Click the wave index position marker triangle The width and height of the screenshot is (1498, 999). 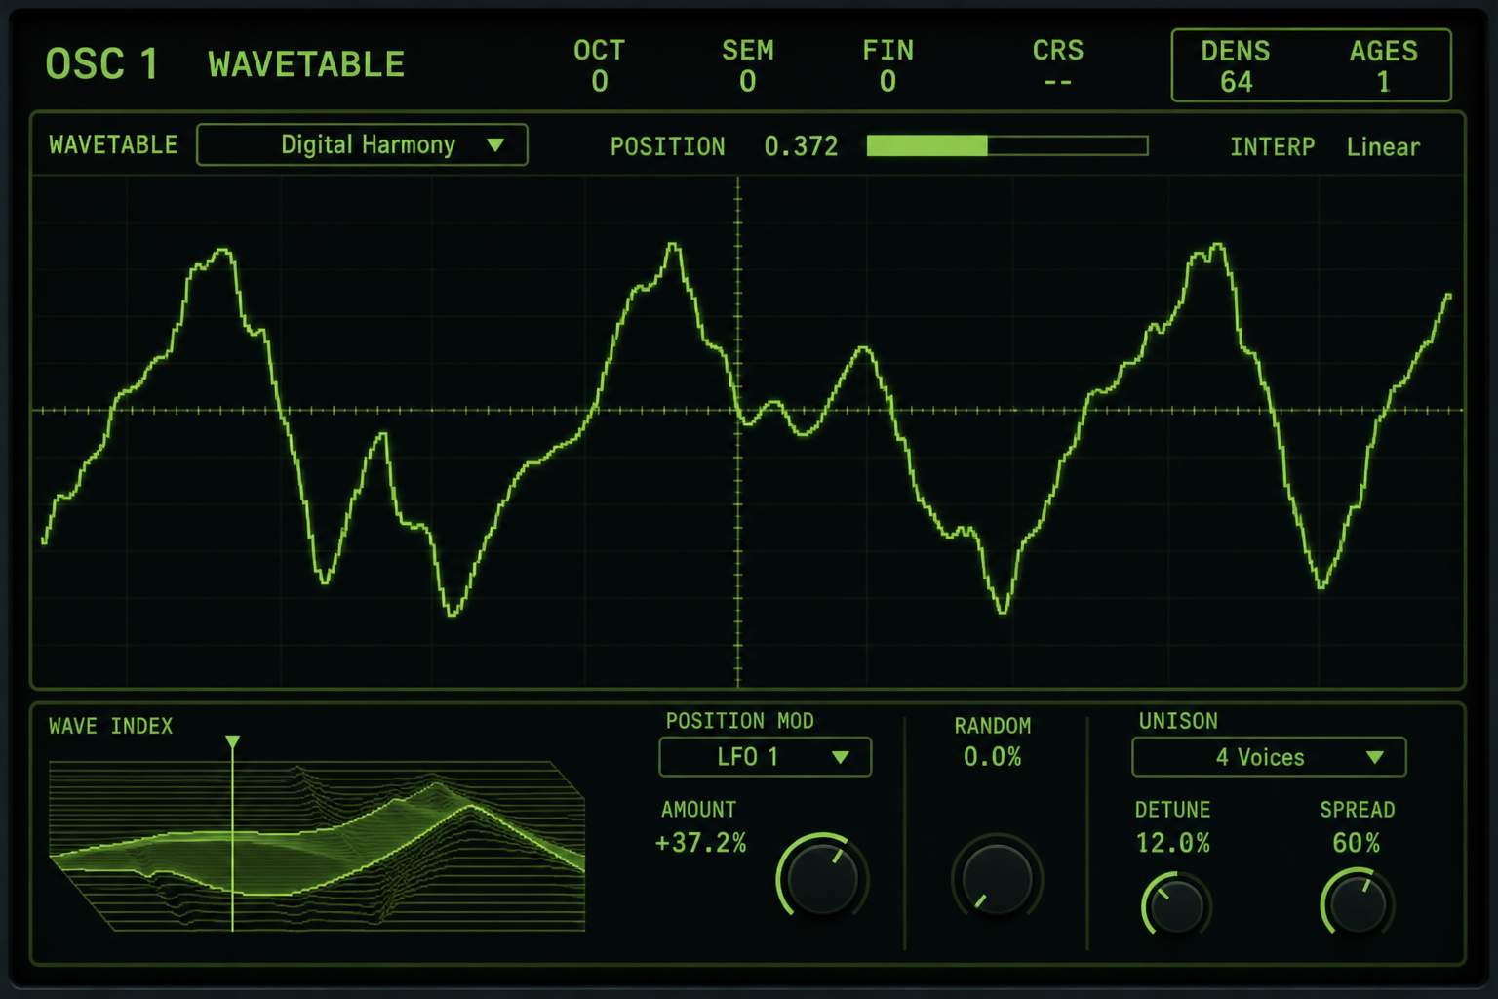232,742
